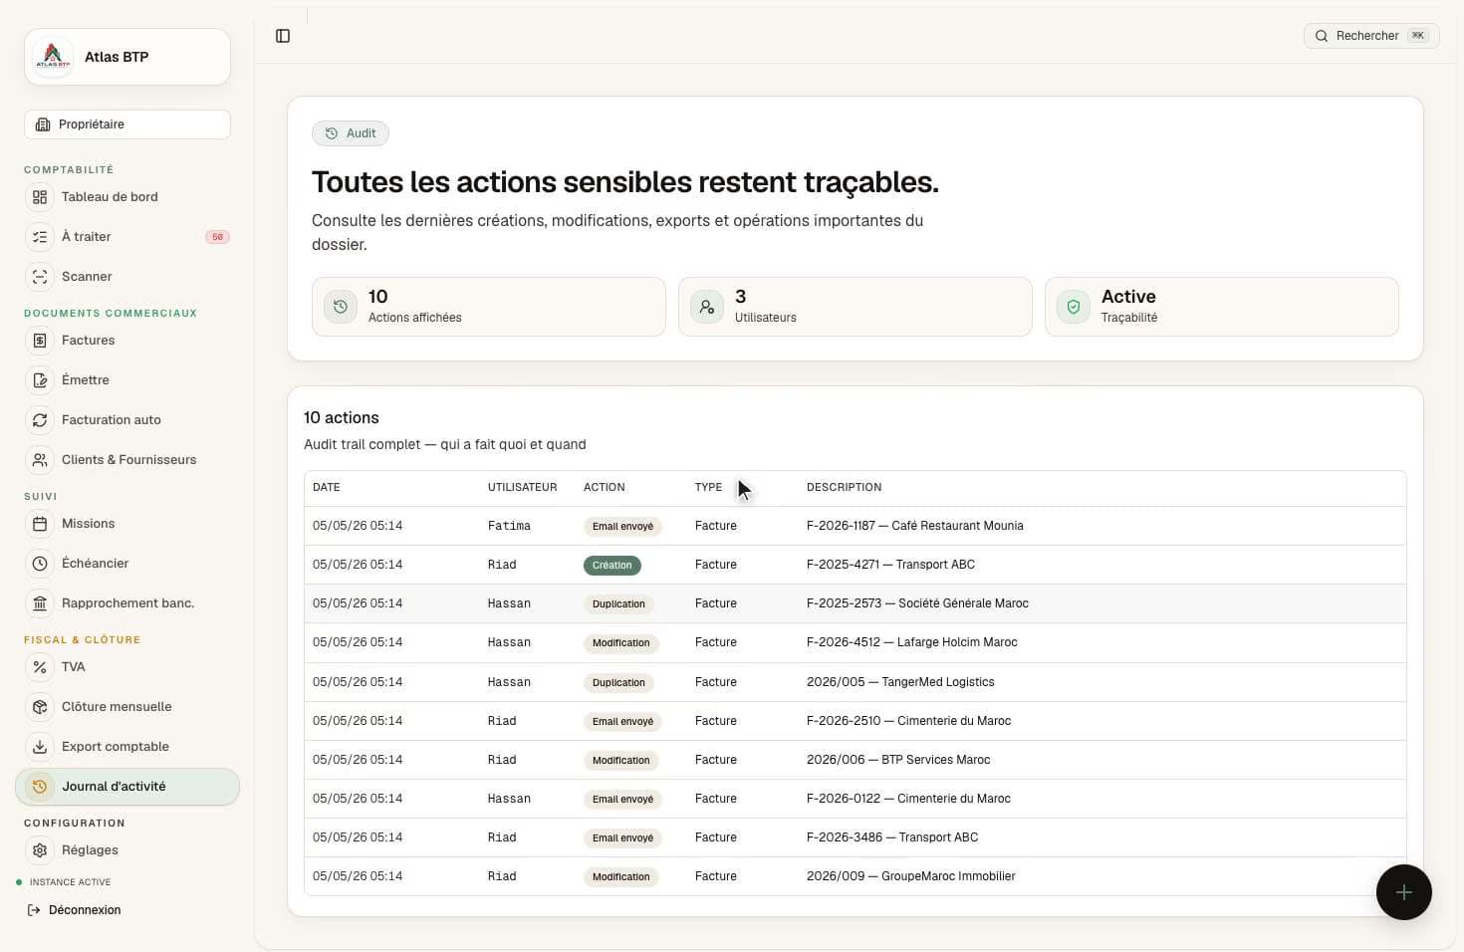Click Duplication badge in TangerMed Logistics row
1464x952 pixels.
coord(618,683)
